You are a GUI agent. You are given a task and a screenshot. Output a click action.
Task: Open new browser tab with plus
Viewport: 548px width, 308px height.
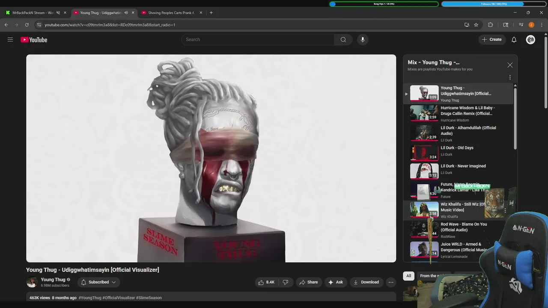(x=211, y=13)
